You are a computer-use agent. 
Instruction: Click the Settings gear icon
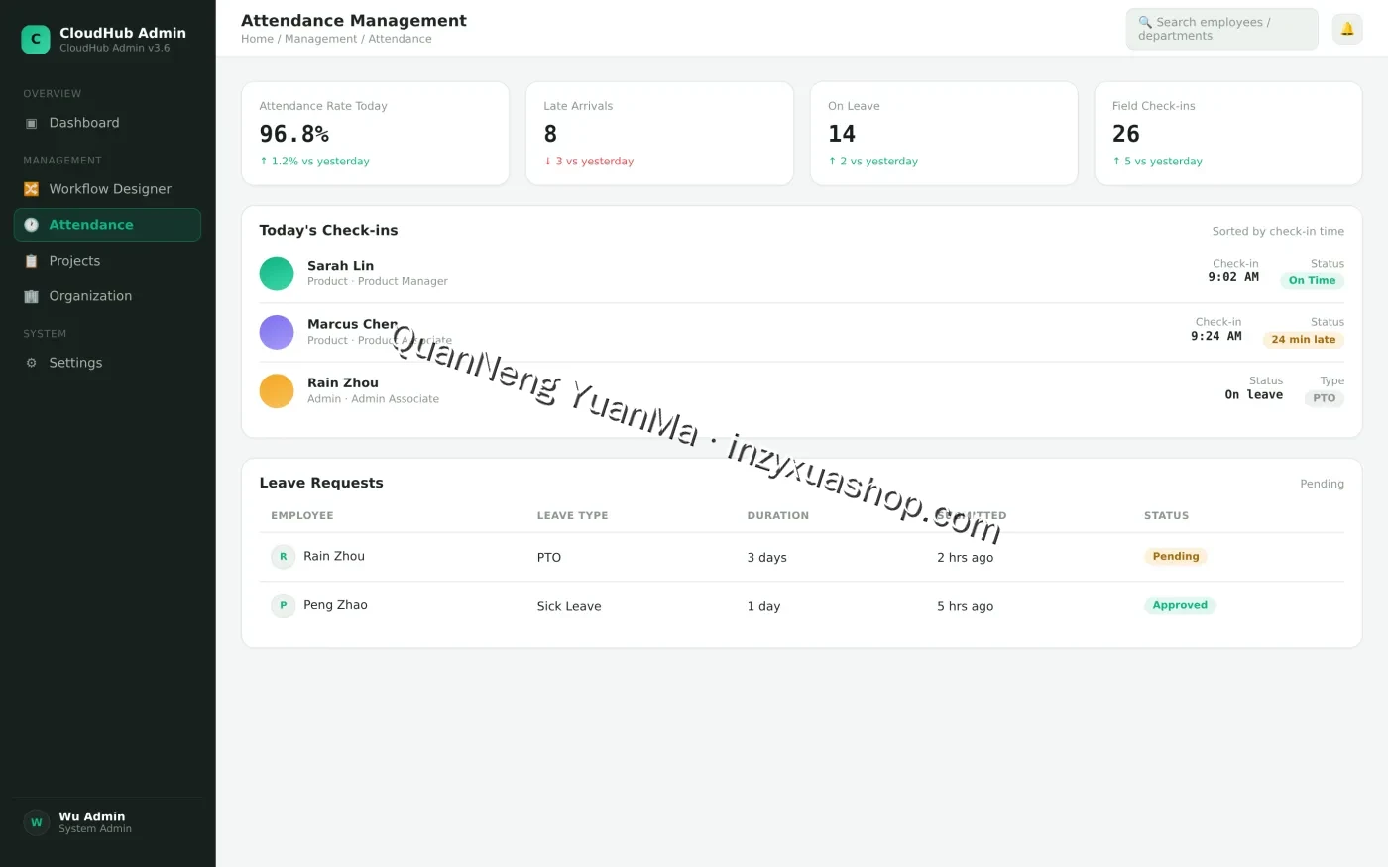pos(31,363)
